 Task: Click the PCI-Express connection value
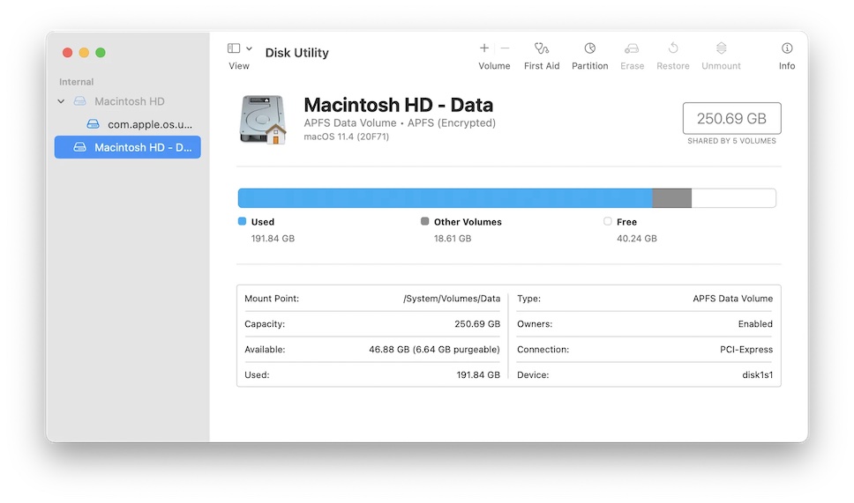tap(746, 350)
